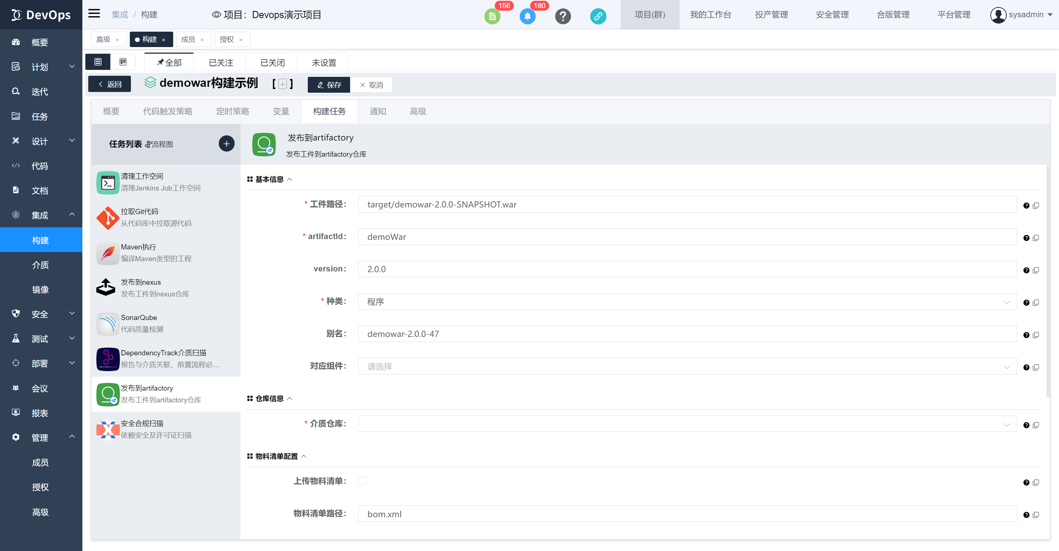Click help icon beside 工件路径 field
Viewport: 1059px width, 551px height.
pyautogui.click(x=1026, y=205)
